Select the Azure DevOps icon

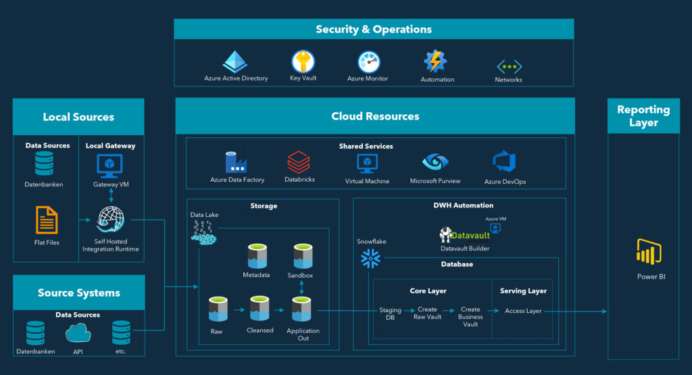click(504, 161)
